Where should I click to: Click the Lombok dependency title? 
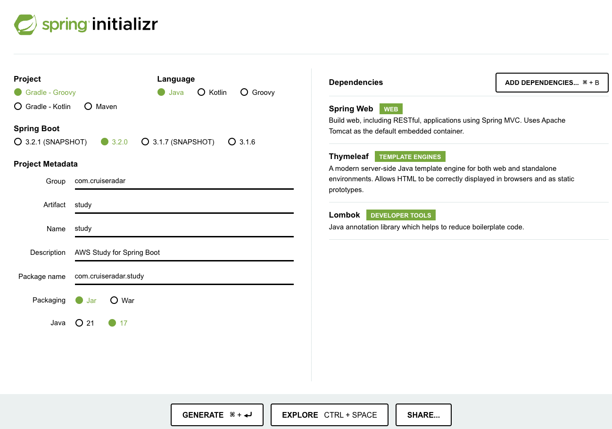[345, 215]
